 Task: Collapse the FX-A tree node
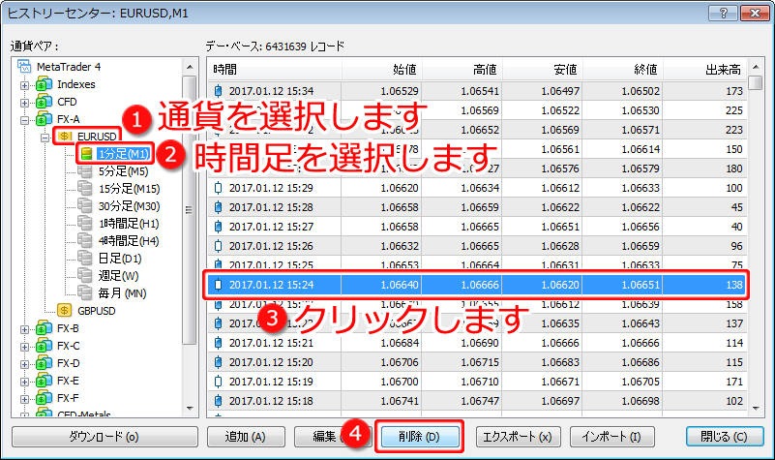(x=24, y=120)
